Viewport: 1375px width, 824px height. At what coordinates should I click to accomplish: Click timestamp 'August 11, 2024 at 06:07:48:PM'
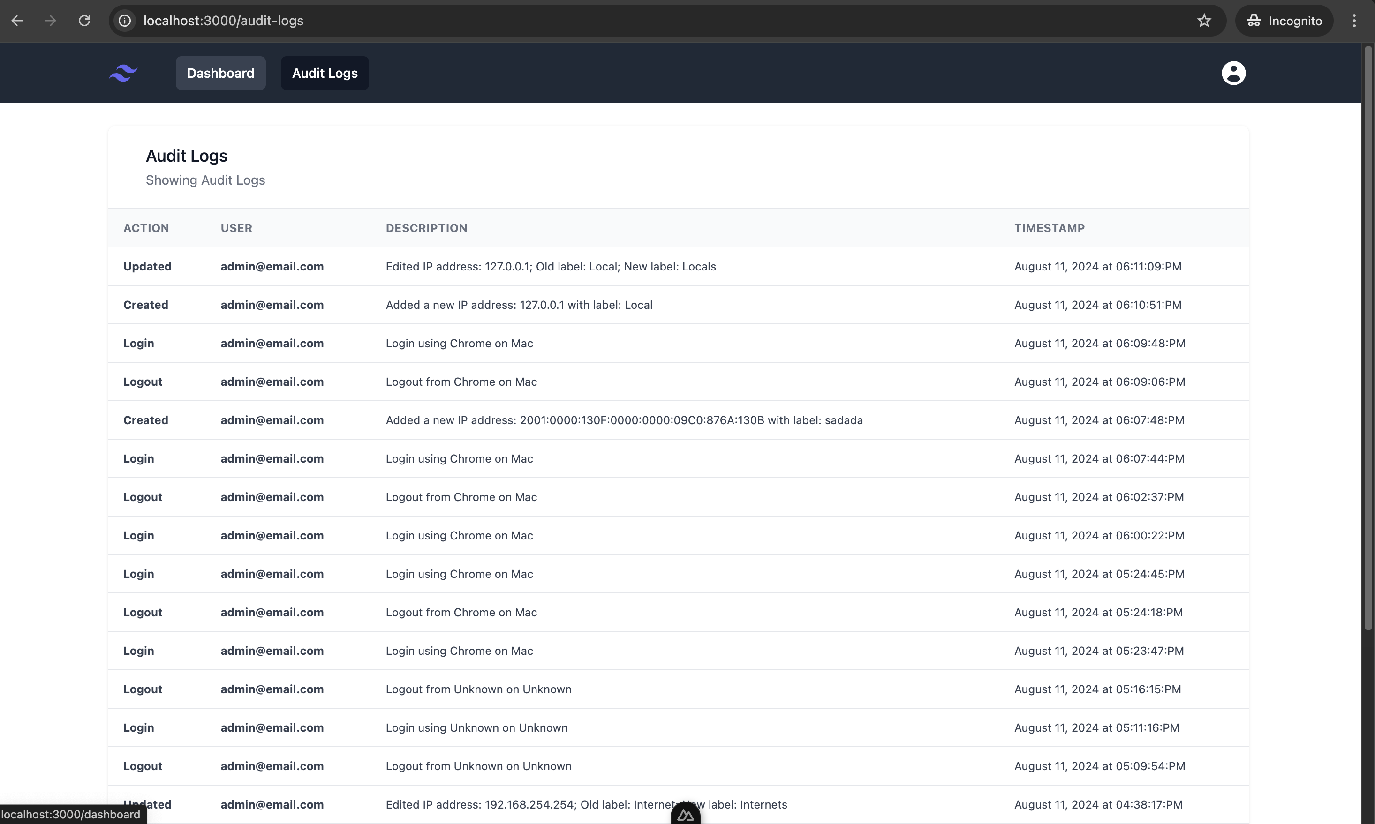coord(1099,420)
